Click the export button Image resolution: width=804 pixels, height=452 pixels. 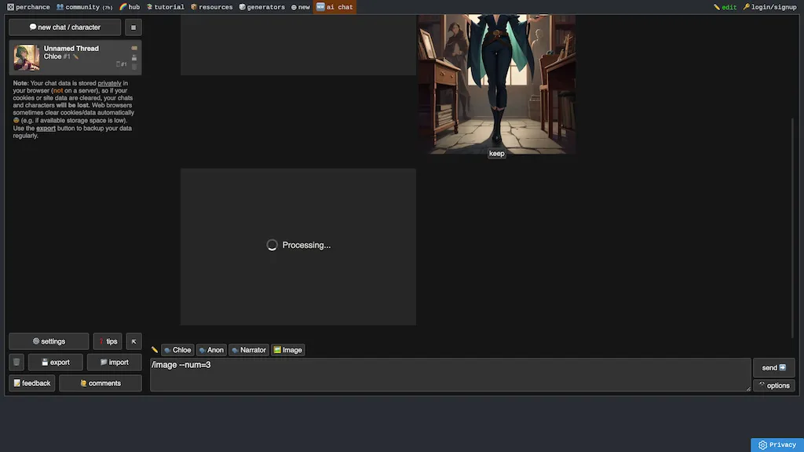pyautogui.click(x=56, y=363)
